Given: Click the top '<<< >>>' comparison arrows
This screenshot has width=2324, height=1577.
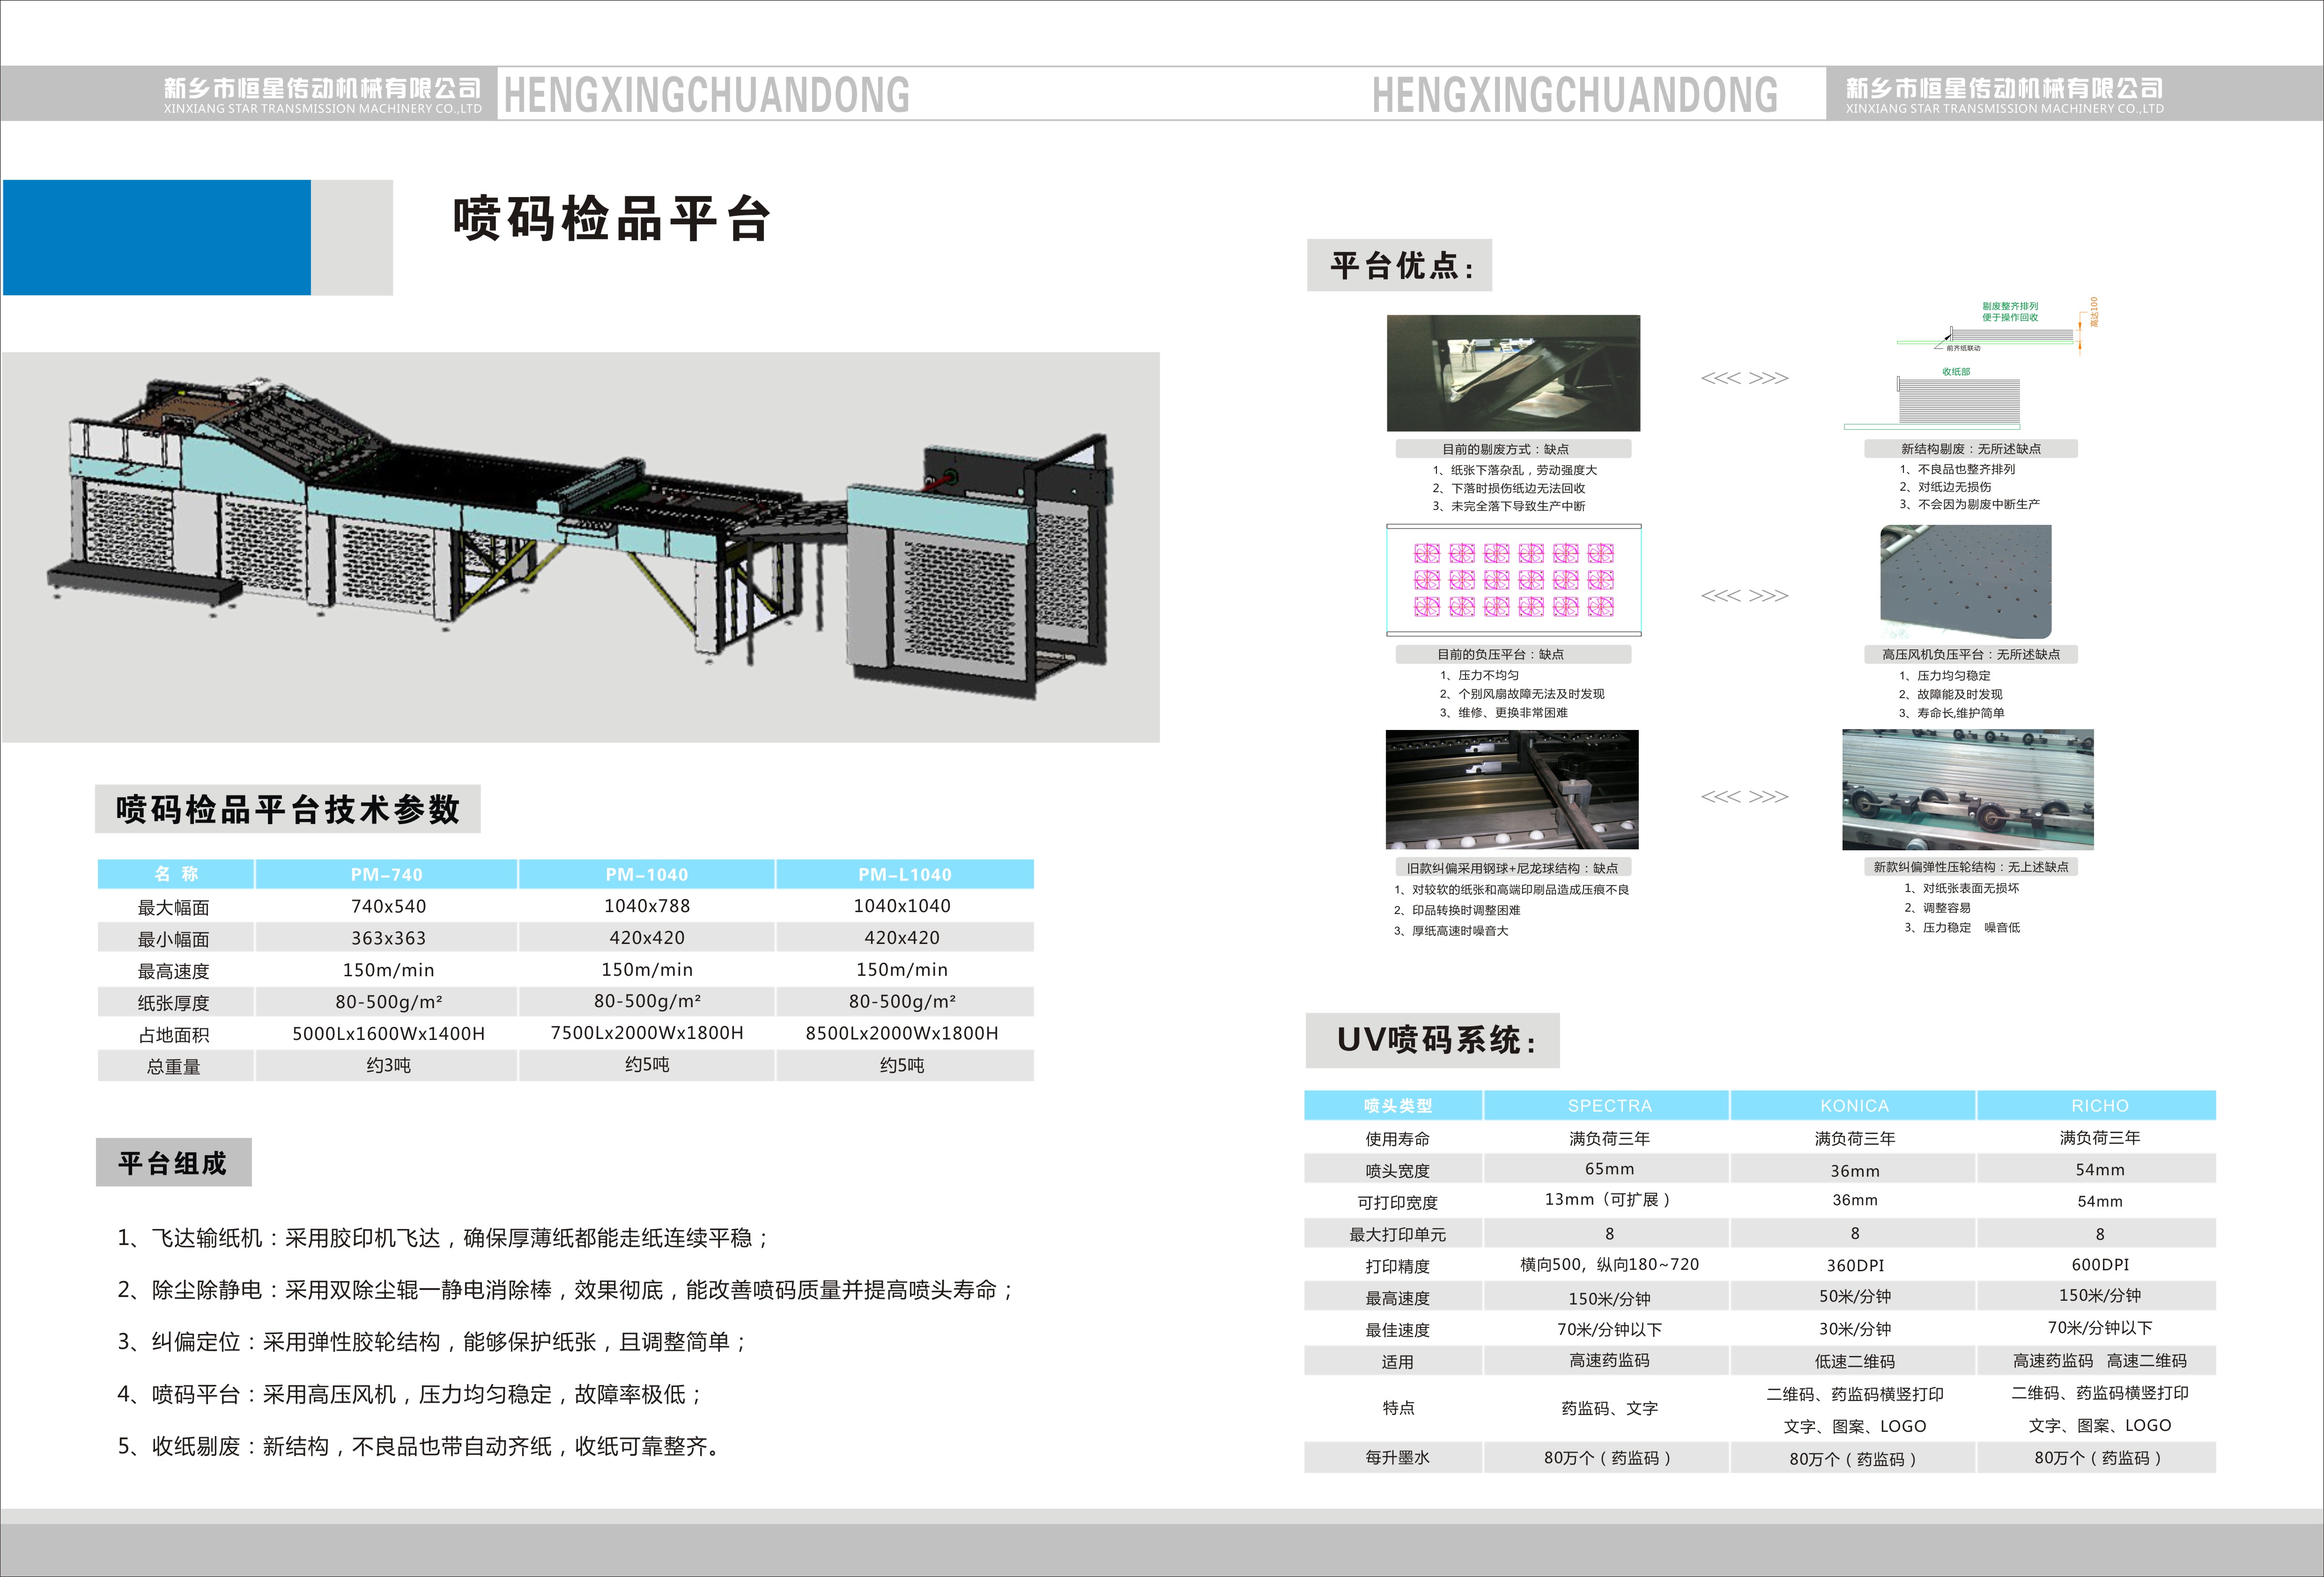Looking at the screenshot, I should 1744,378.
